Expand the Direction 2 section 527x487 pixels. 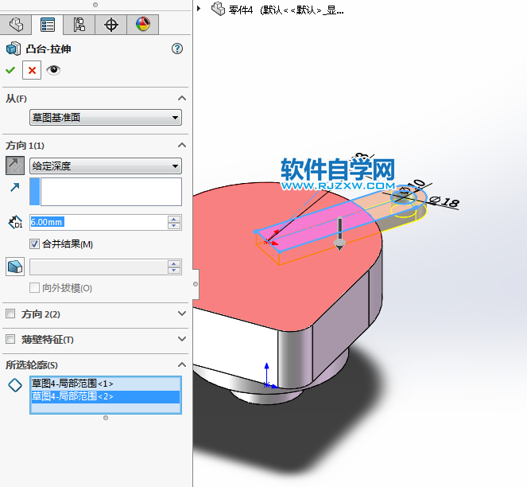pyautogui.click(x=182, y=314)
